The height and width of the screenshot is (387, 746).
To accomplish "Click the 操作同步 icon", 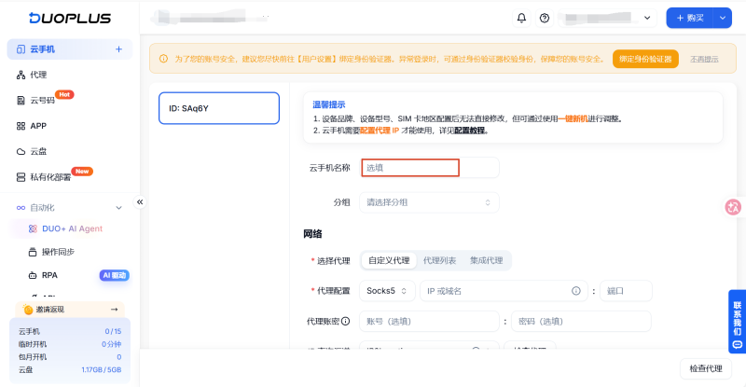I will pyautogui.click(x=33, y=252).
